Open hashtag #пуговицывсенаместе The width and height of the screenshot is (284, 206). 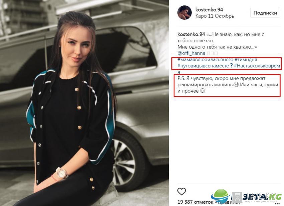click(x=203, y=66)
